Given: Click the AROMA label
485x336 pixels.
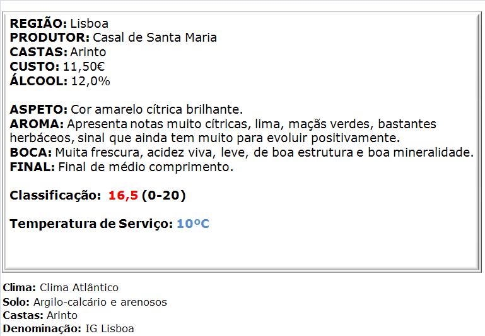Looking at the screenshot, I should click(x=37, y=124).
